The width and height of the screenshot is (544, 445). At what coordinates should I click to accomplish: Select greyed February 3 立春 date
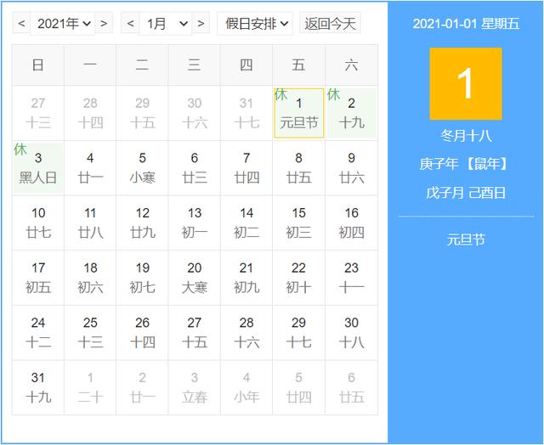pos(195,388)
